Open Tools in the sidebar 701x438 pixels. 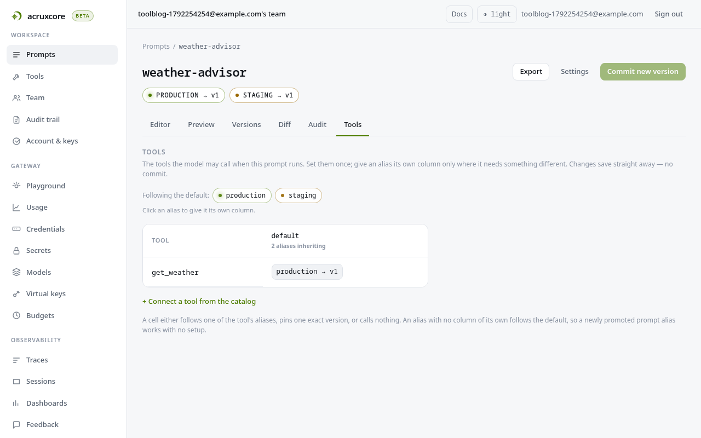tap(62, 77)
